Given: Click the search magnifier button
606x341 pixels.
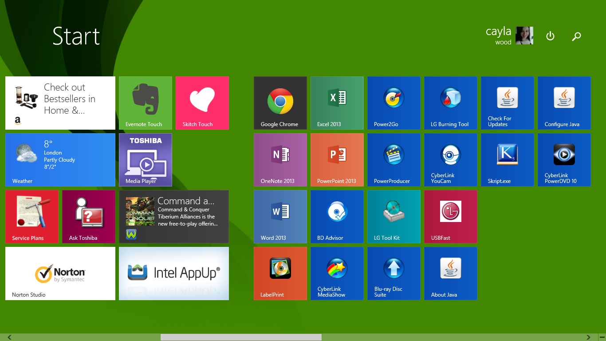Looking at the screenshot, I should (x=576, y=36).
